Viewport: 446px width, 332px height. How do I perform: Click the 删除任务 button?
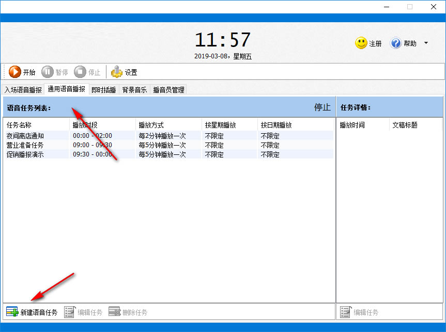128,312
